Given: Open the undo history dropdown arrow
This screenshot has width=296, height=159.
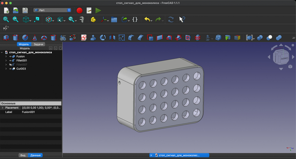Looking at the screenshot, I should pos(151,20).
